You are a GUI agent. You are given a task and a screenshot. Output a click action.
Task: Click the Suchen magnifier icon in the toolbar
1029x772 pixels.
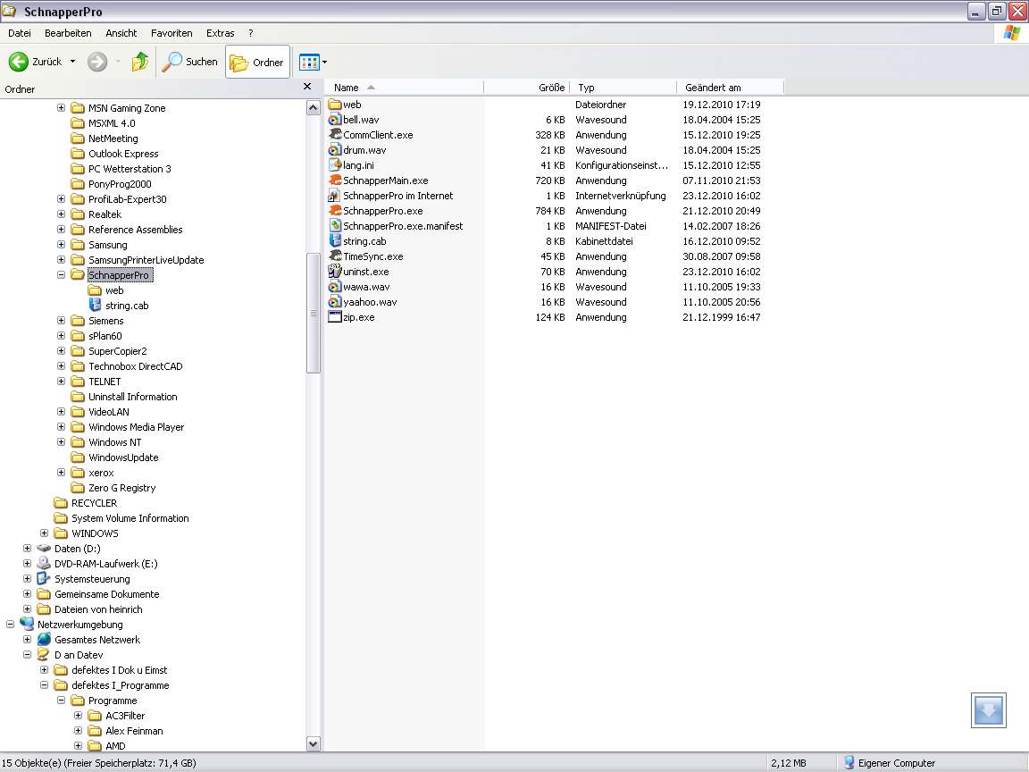[x=171, y=62]
